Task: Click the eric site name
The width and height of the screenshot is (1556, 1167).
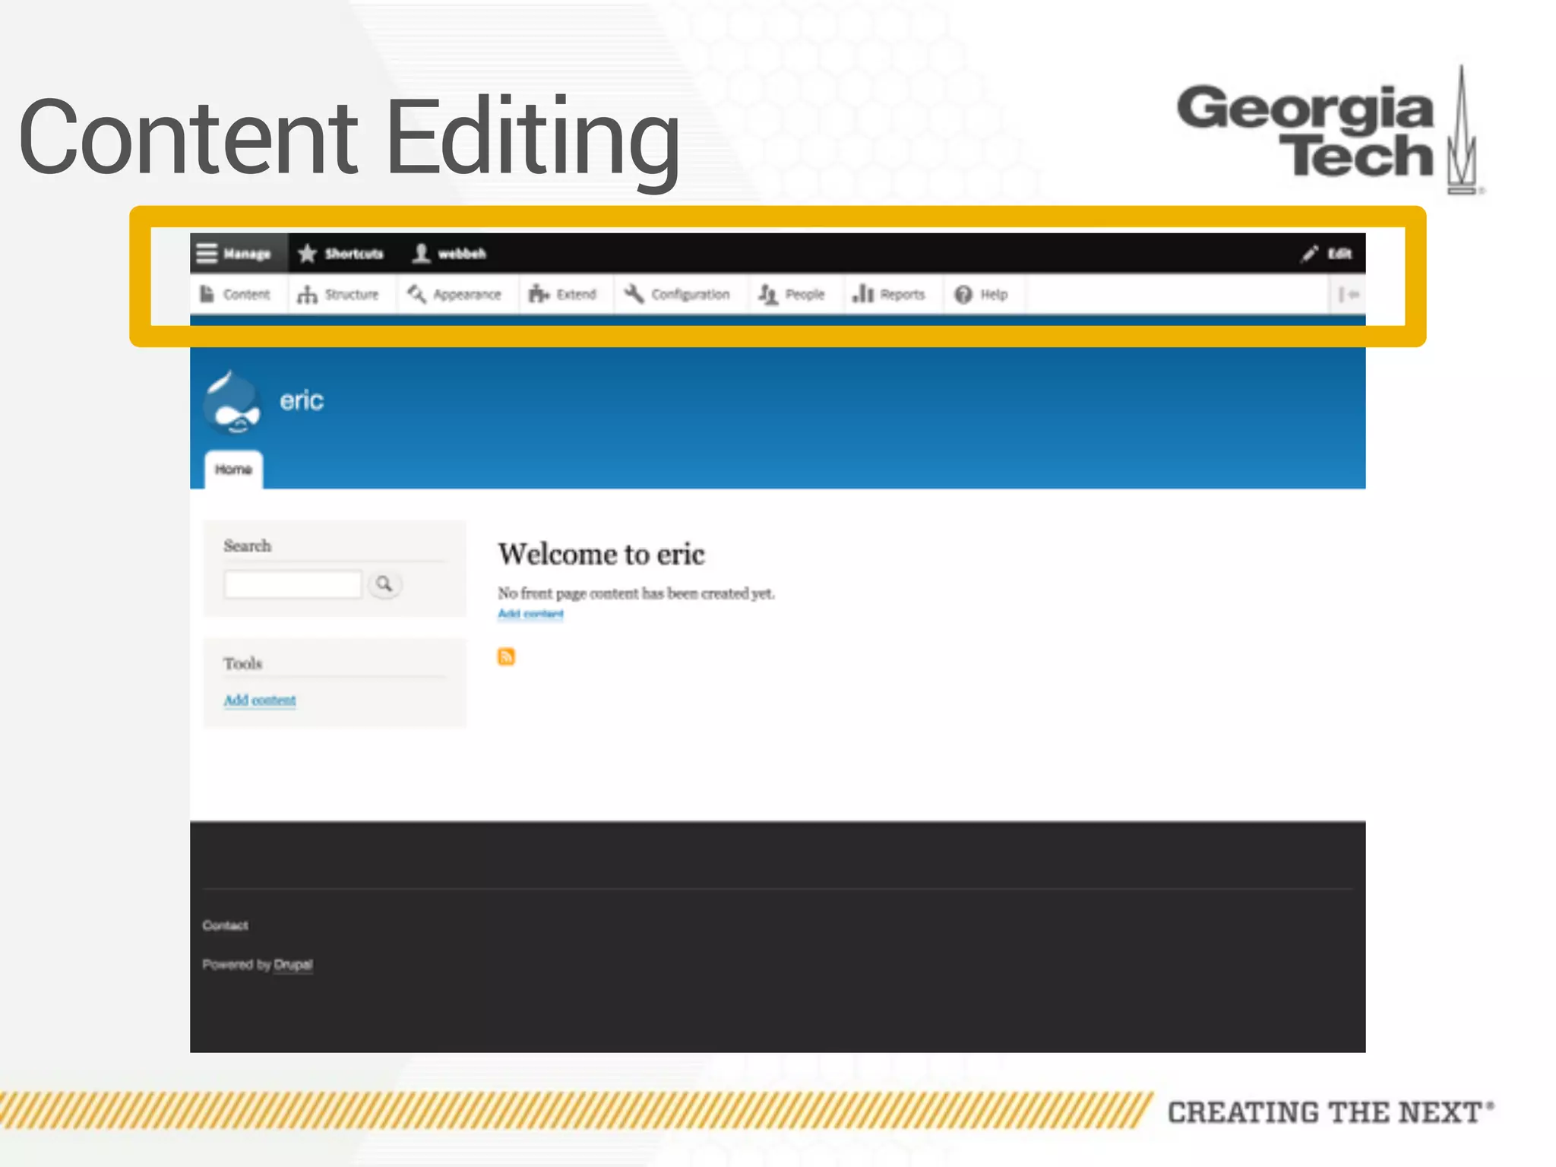Action: click(x=302, y=400)
